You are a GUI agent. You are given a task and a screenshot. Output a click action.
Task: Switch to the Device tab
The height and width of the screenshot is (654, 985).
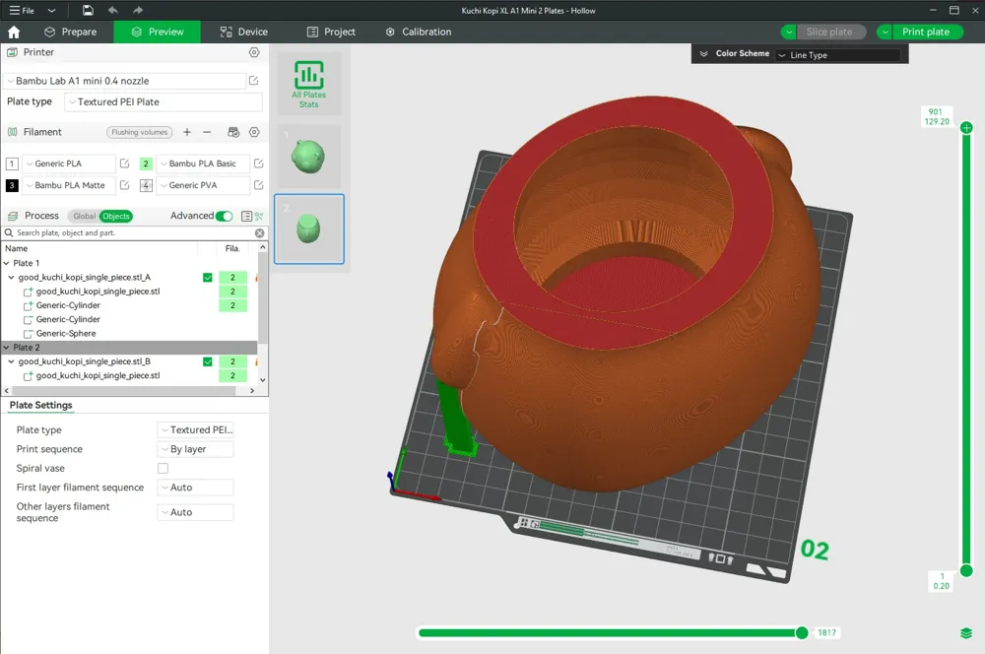pos(243,33)
